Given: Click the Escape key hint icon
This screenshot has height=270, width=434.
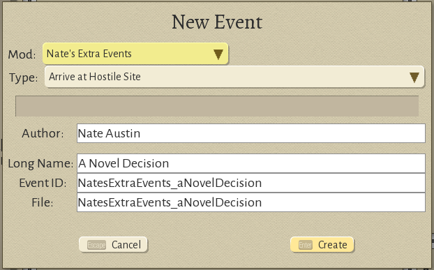Looking at the screenshot, I should (x=96, y=245).
